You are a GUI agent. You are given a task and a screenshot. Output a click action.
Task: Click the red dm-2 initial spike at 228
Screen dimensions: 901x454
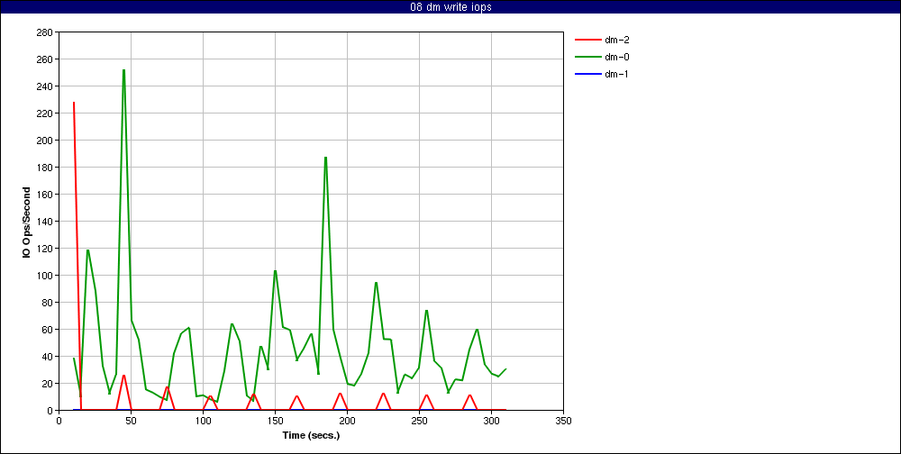pos(74,103)
